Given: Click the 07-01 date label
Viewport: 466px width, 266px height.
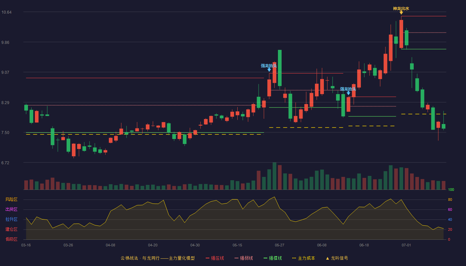Looking at the screenshot, I should coord(406,245).
